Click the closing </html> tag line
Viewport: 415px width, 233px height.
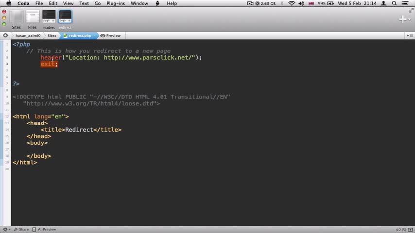[x=25, y=163]
